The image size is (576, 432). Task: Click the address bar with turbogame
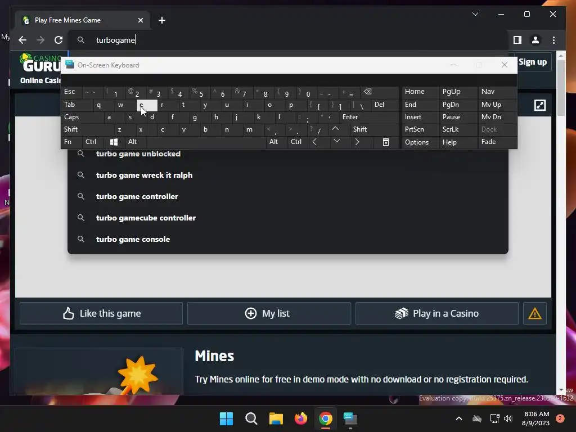pos(288,40)
